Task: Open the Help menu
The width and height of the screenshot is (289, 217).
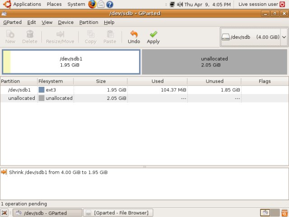Action: (x=109, y=22)
